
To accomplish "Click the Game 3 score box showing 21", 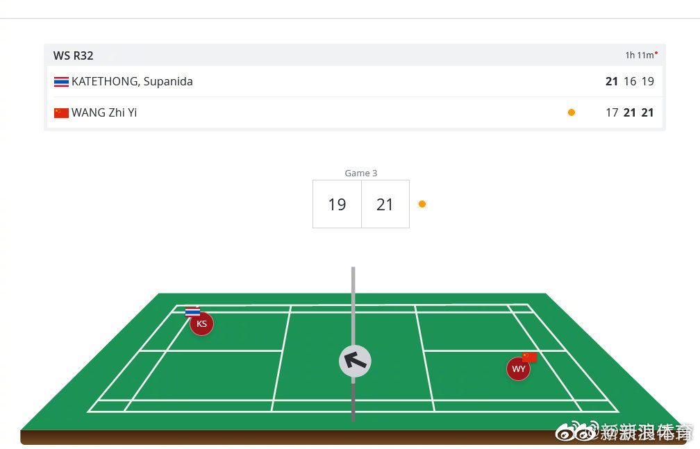I will tap(385, 204).
